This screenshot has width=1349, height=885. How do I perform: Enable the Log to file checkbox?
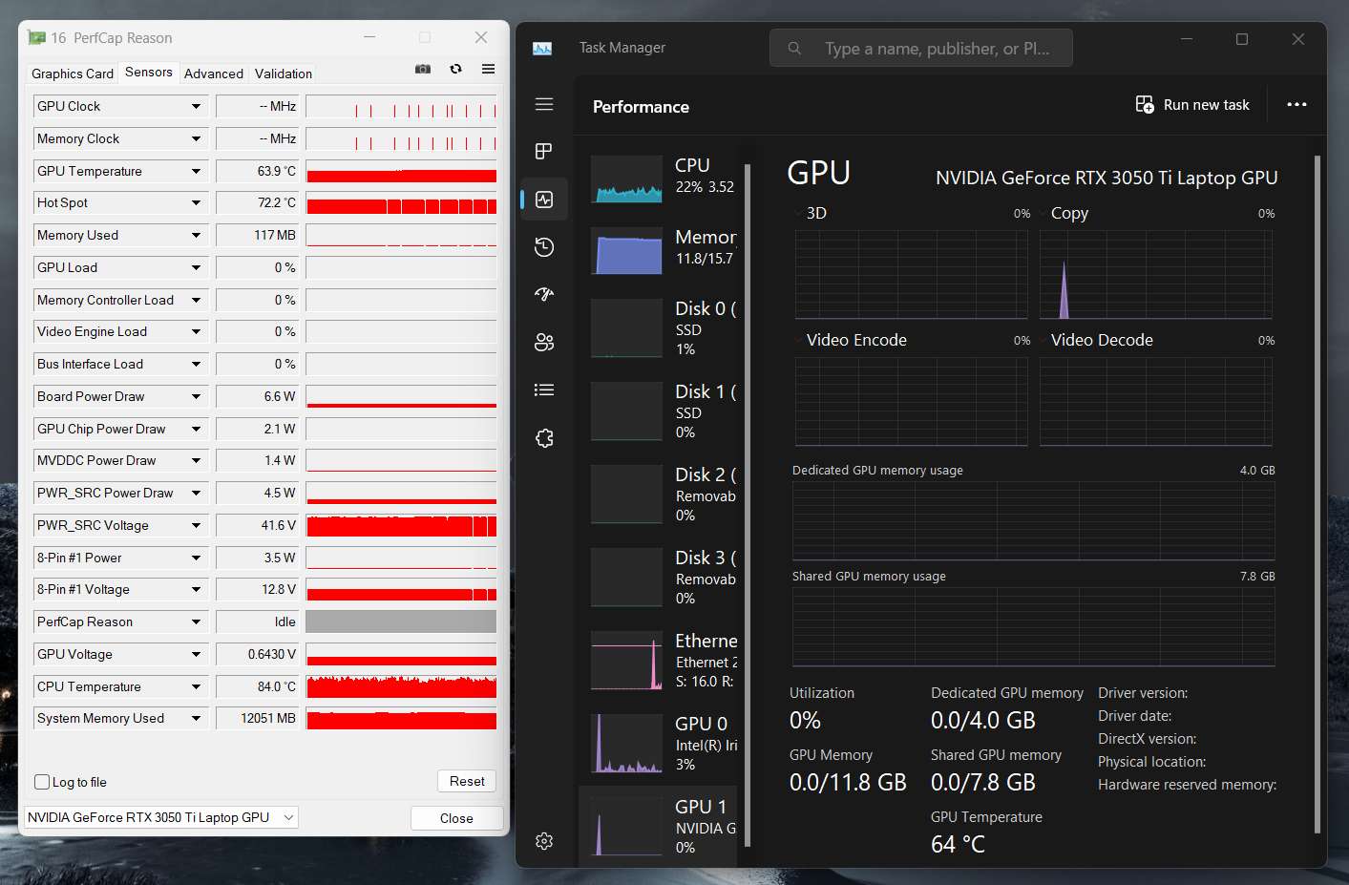point(42,782)
